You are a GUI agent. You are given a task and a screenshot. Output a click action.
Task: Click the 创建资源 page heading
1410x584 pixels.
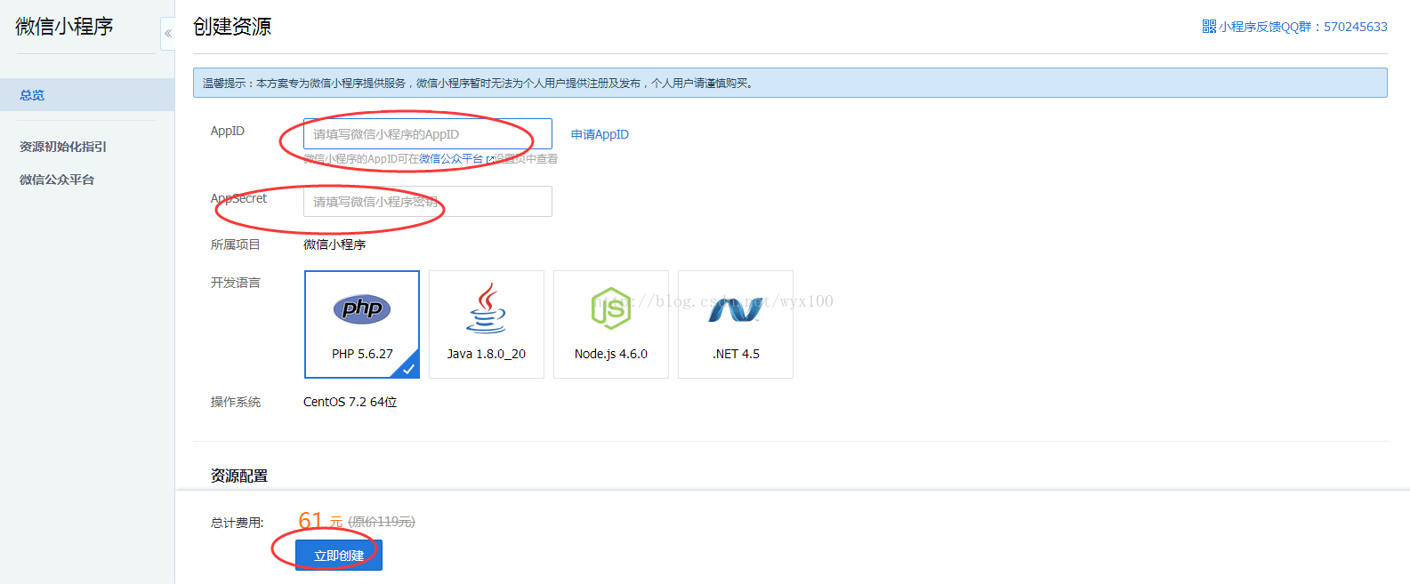click(x=232, y=27)
